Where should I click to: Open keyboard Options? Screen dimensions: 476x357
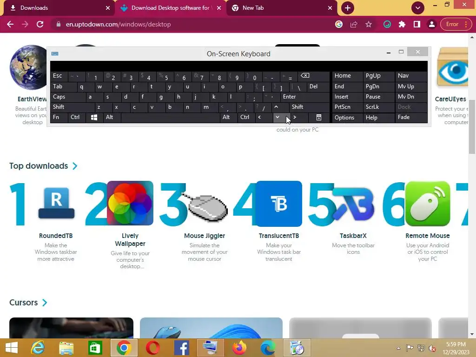tap(347, 118)
